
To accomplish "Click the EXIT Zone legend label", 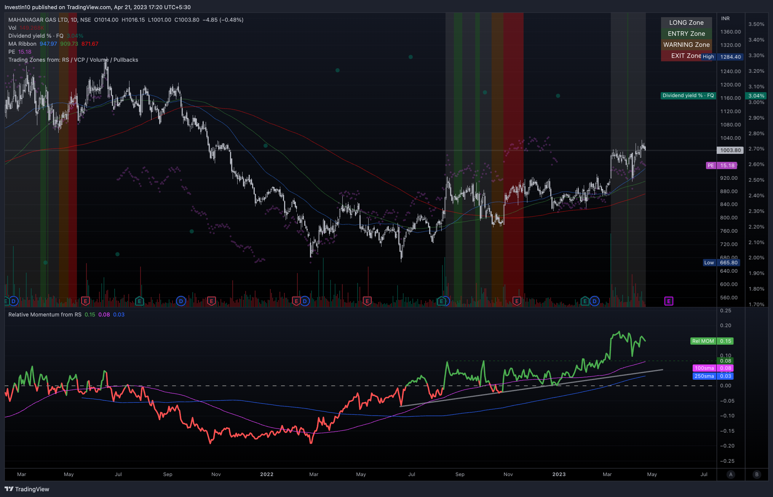I will coord(686,56).
